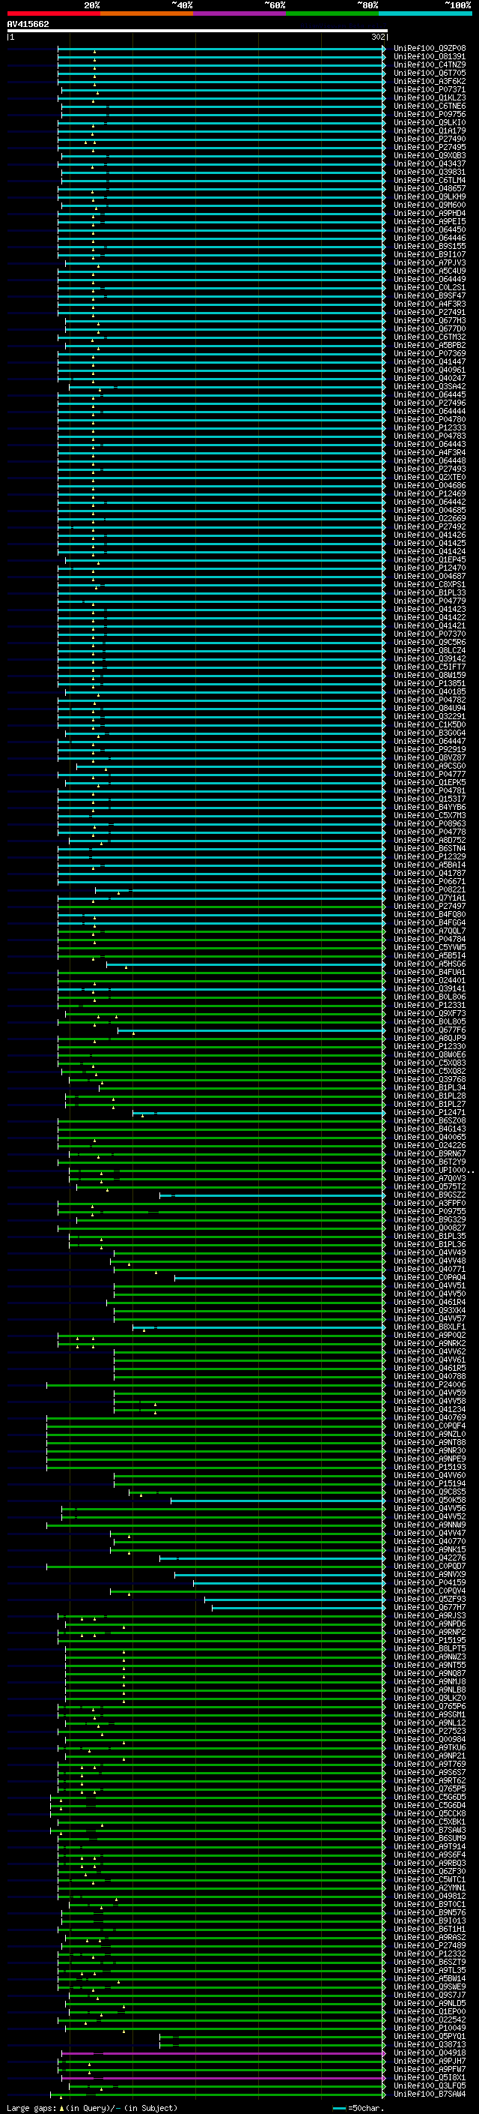Select the UniRef100_P27491 label

(x=430, y=313)
